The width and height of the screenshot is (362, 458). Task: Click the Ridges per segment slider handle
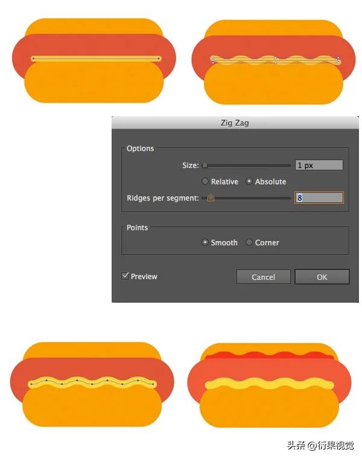pyautogui.click(x=211, y=198)
